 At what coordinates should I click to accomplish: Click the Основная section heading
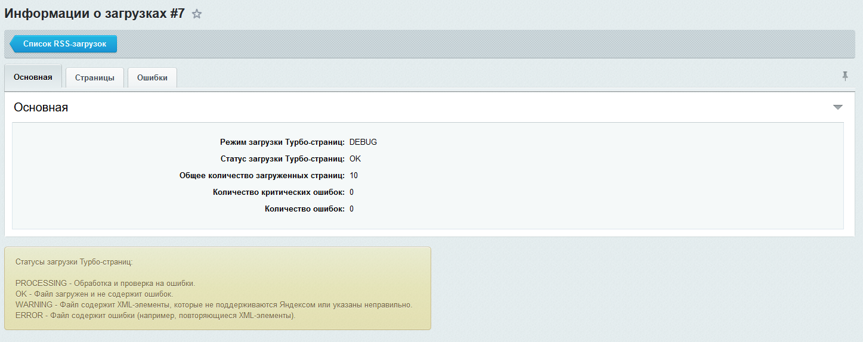point(41,107)
